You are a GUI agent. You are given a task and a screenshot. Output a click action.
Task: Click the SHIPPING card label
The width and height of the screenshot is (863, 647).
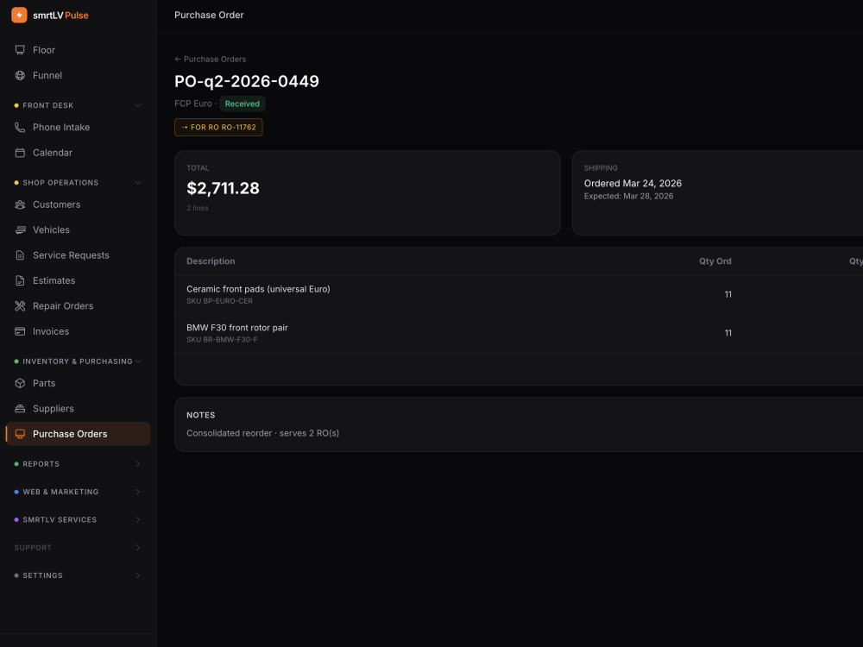coord(601,168)
